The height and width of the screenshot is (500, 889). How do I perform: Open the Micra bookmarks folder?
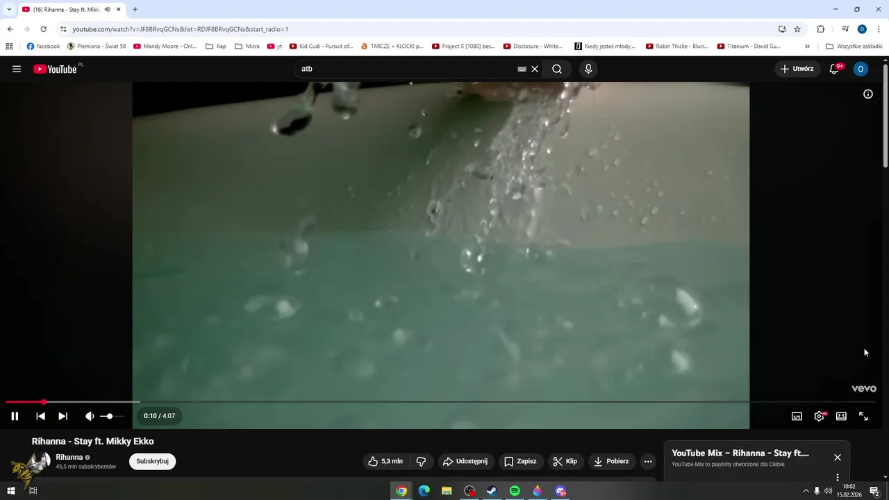[247, 46]
